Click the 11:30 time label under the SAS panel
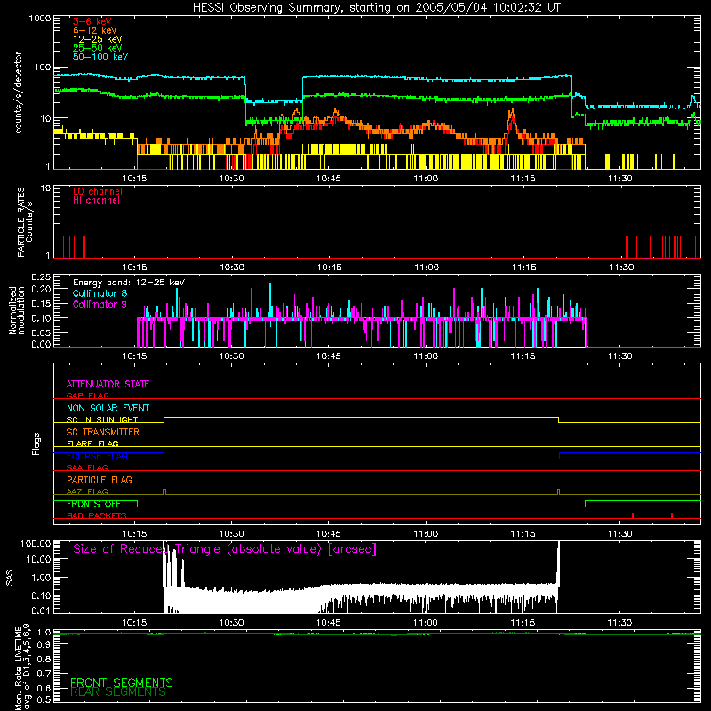This screenshot has height=711, width=711. click(619, 623)
